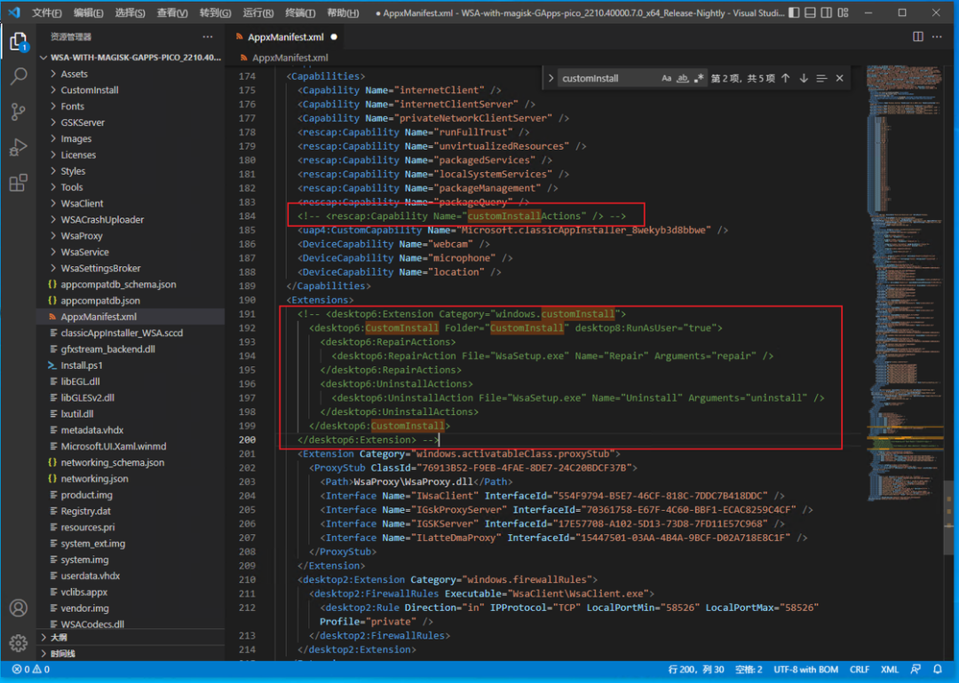Open the Source Control view
Screen dimensions: 959x683
[18, 112]
